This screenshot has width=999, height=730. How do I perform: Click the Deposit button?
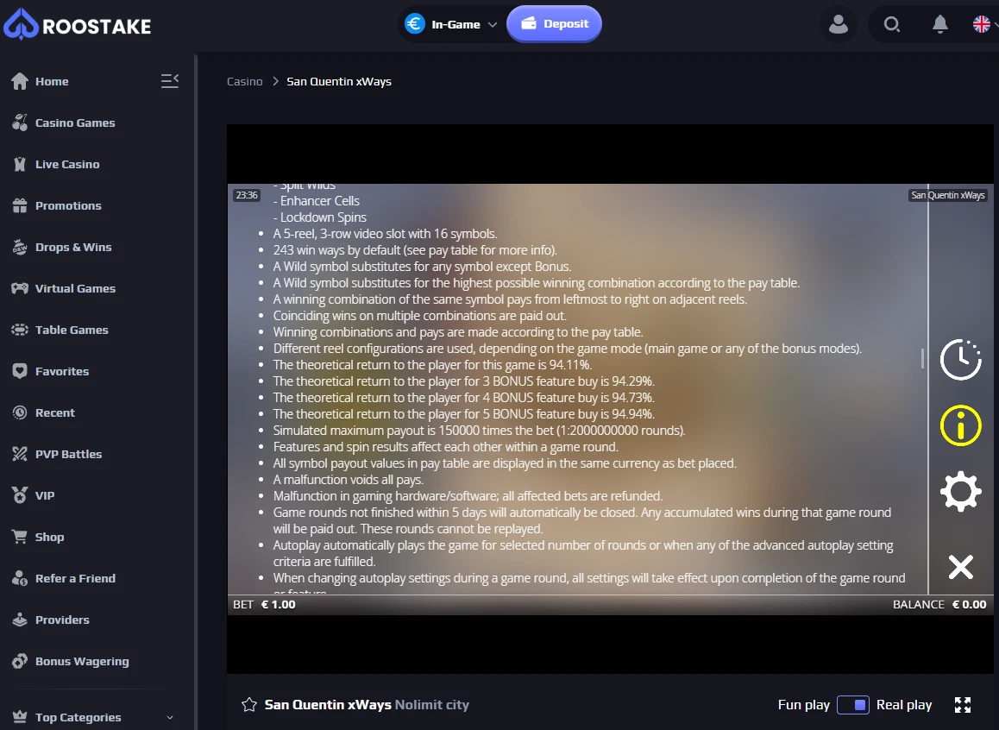554,24
